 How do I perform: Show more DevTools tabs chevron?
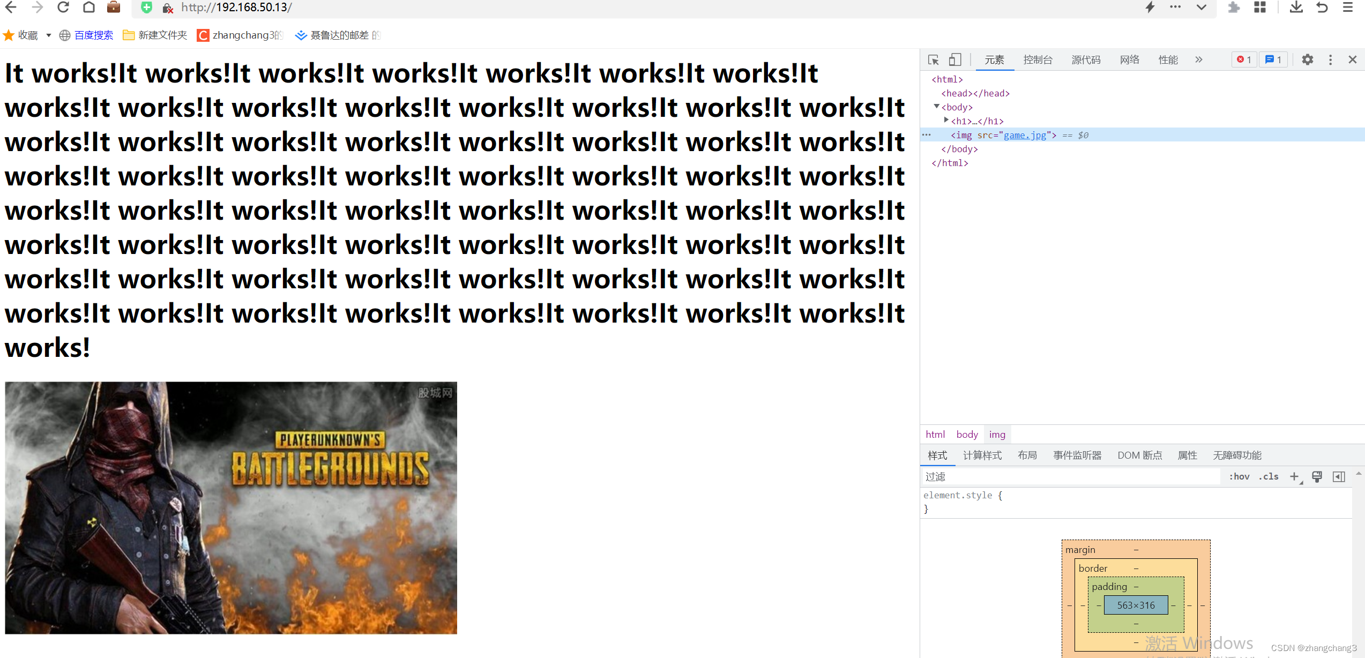[x=1199, y=60]
